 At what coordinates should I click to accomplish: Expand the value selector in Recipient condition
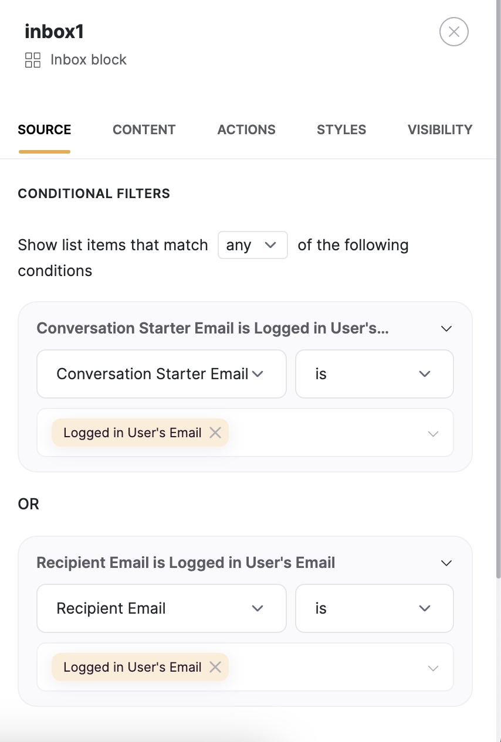pos(433,668)
